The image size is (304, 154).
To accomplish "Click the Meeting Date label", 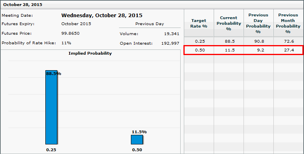I will pyautogui.click(x=17, y=16).
